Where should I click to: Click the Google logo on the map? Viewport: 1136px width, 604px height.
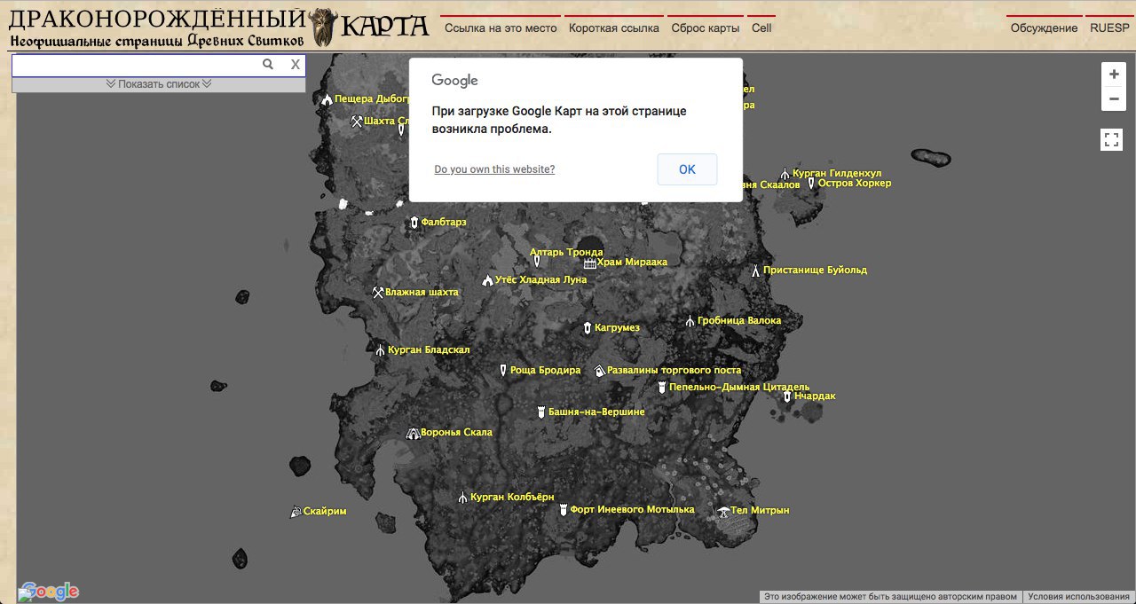[50, 592]
